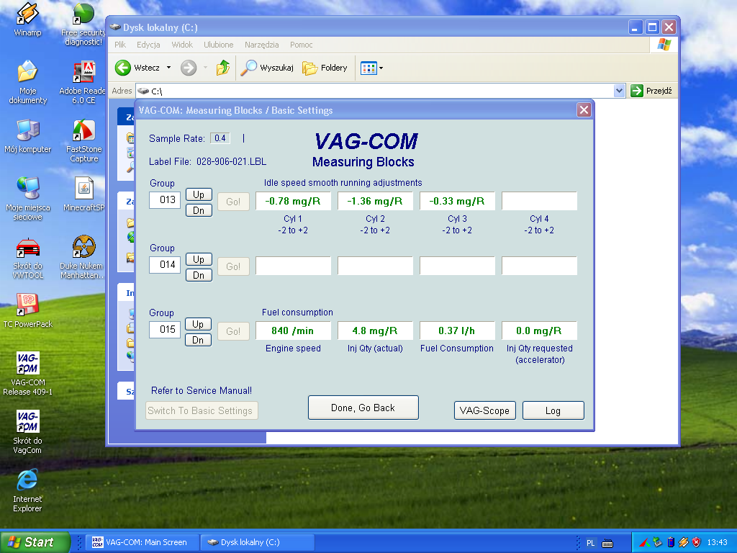Click the forward arrow in Explorer toolbar
The width and height of the screenshot is (737, 553).
pyautogui.click(x=189, y=68)
